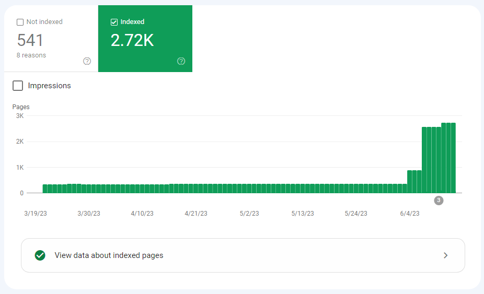Click the 3K value on Pages axis
The image size is (484, 294).
(x=20, y=116)
